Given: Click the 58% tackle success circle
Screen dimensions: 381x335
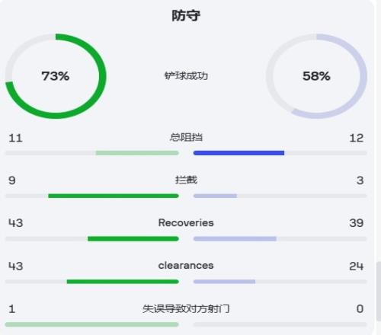Looking at the screenshot, I should [316, 76].
